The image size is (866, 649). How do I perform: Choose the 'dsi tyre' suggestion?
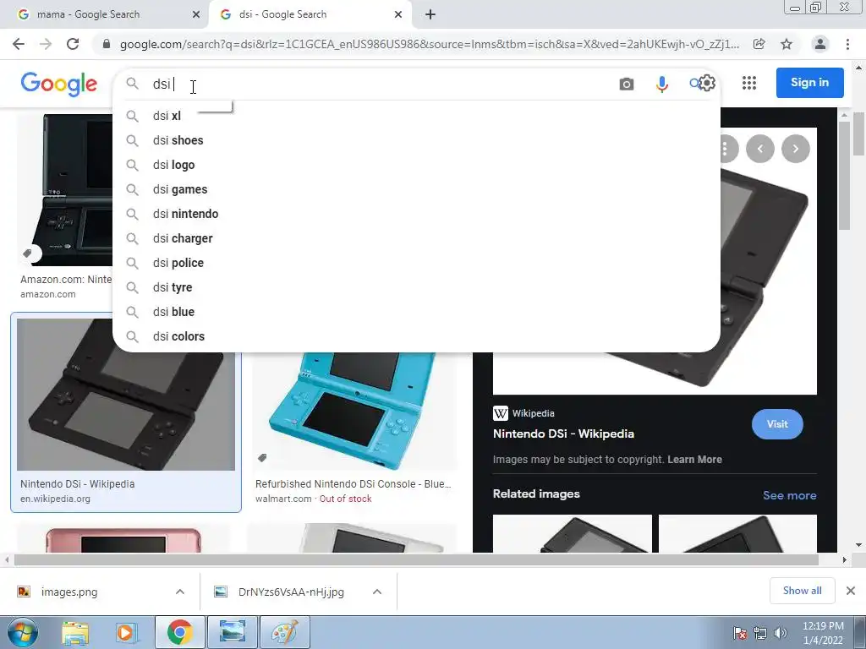point(416,287)
